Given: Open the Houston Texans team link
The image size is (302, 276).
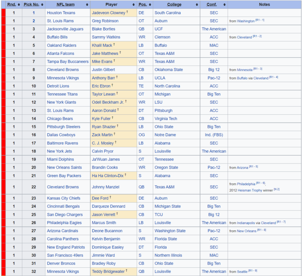Looking at the screenshot, I should coord(61,13).
